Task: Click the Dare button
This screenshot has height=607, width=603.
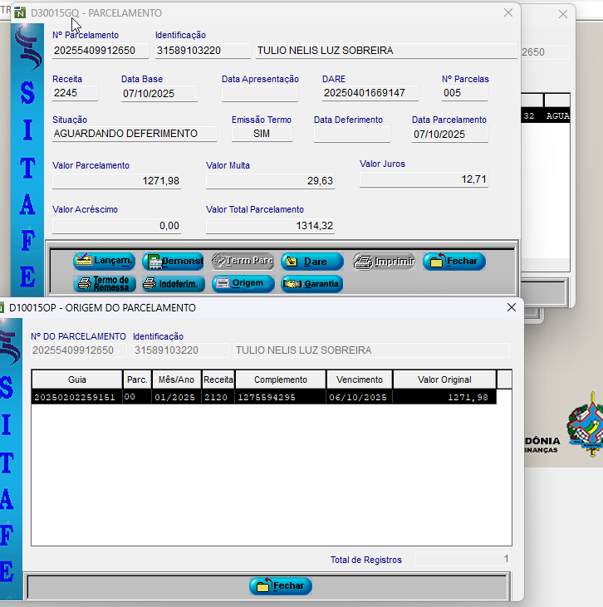Action: click(311, 262)
